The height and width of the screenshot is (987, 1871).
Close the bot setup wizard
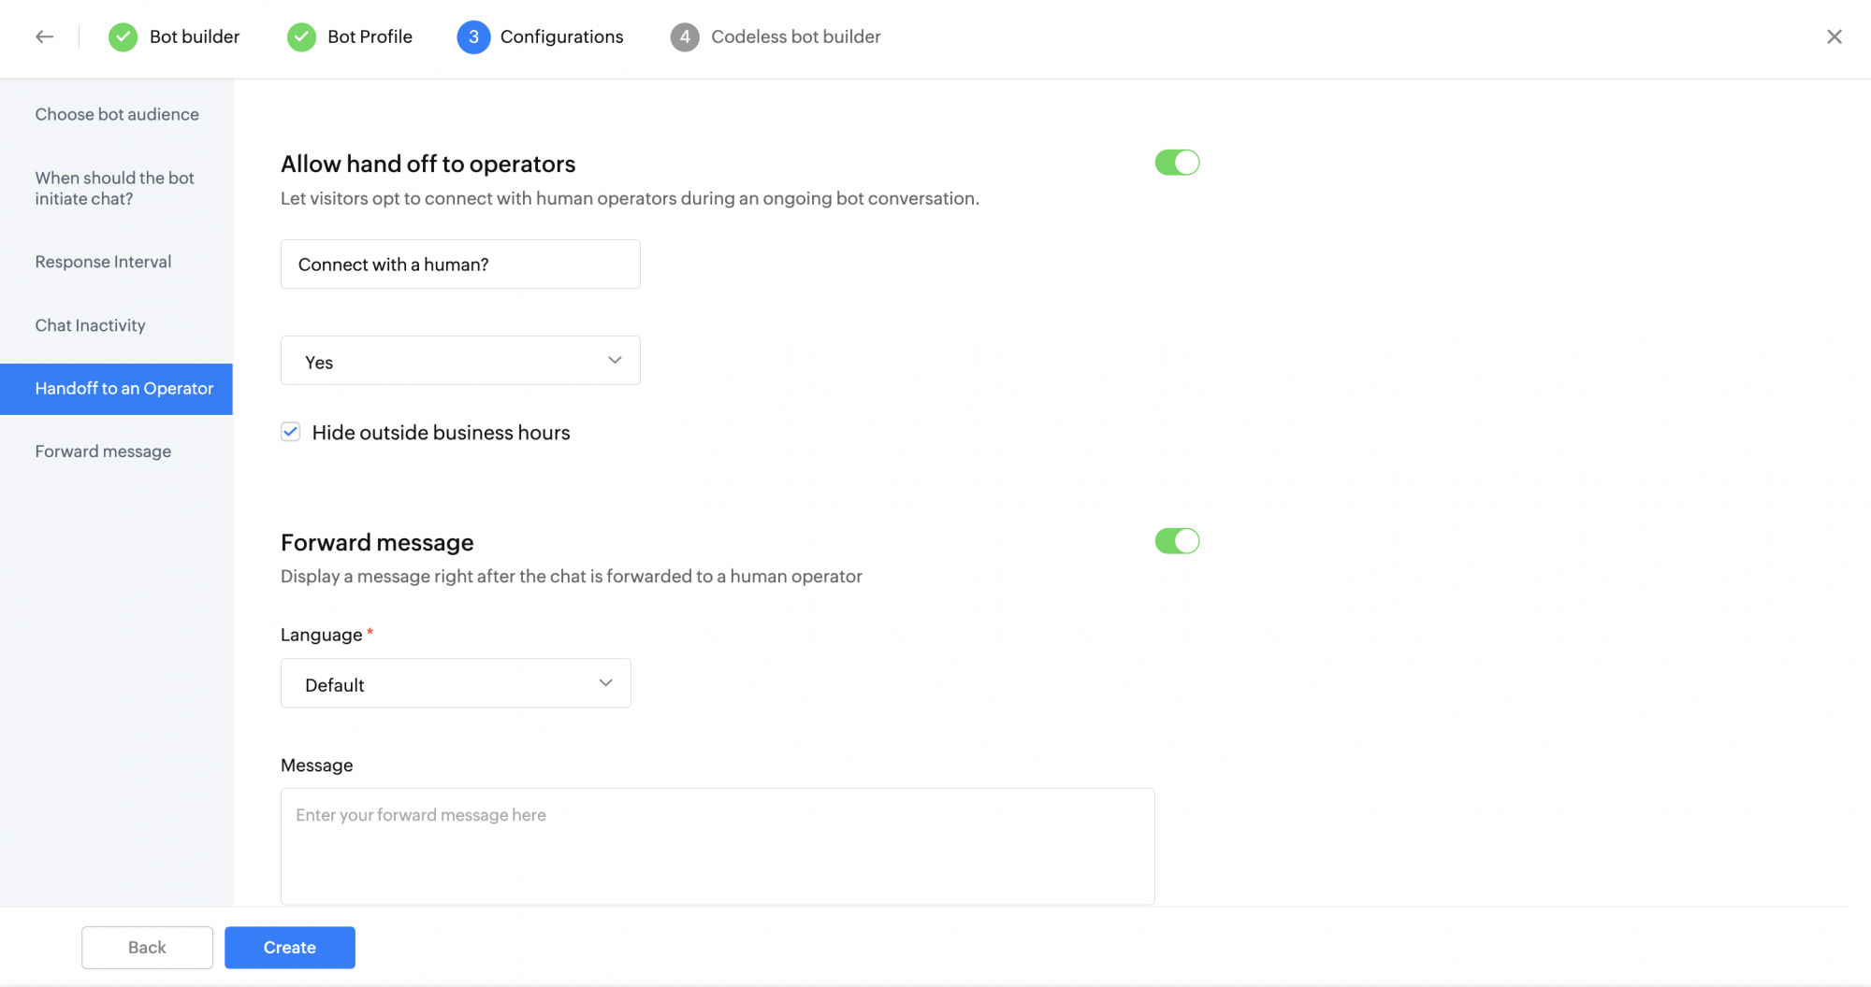(x=1834, y=36)
